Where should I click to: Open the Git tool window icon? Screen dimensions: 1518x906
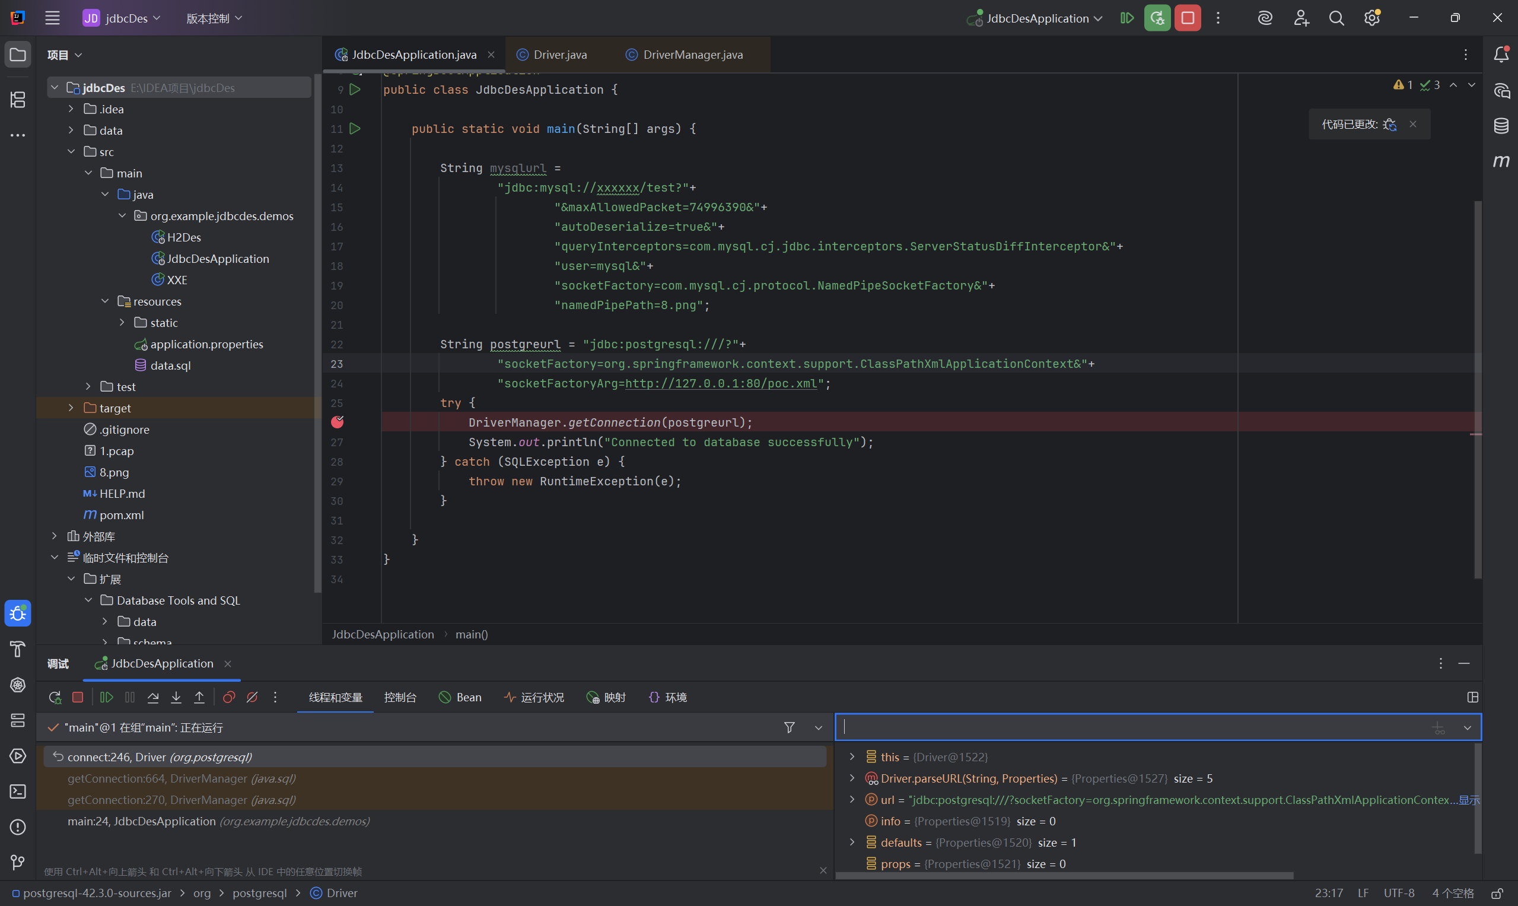tap(18, 862)
